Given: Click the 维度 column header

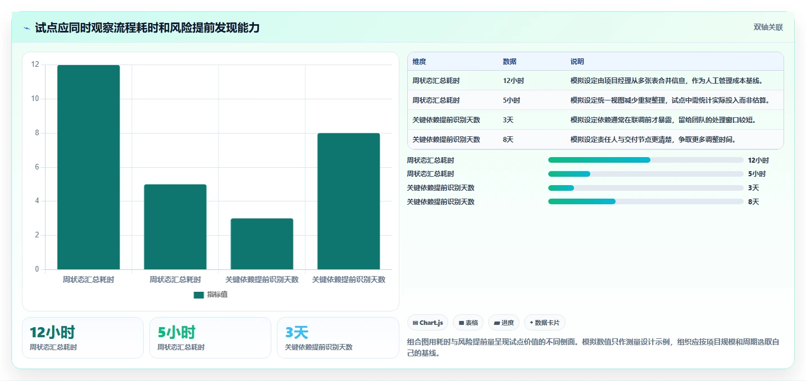Looking at the screenshot, I should 419,62.
